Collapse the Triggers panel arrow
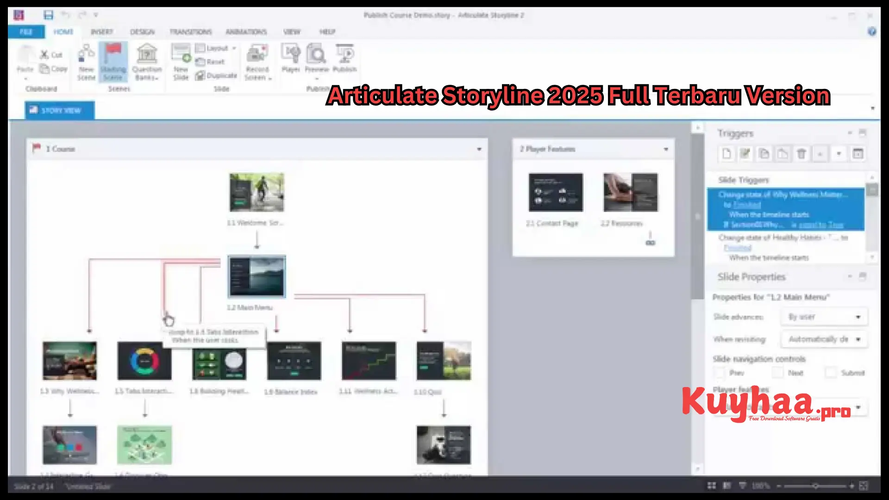The width and height of the screenshot is (889, 500). coord(850,133)
